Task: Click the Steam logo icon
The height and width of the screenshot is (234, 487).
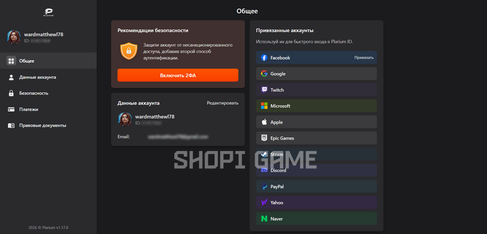Action: click(264, 154)
